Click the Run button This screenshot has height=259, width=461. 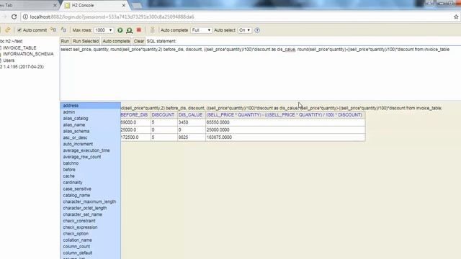65,41
